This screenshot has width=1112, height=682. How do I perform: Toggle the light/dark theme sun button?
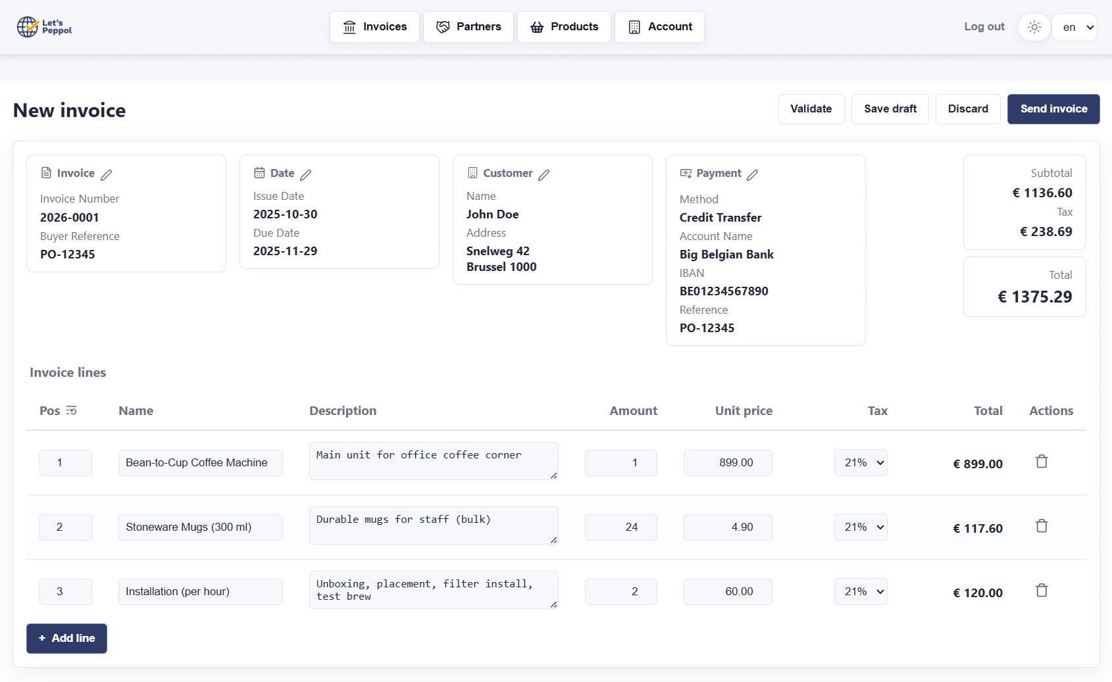coord(1034,28)
